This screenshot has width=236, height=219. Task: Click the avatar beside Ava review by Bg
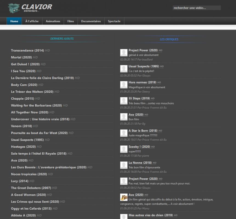124,117
